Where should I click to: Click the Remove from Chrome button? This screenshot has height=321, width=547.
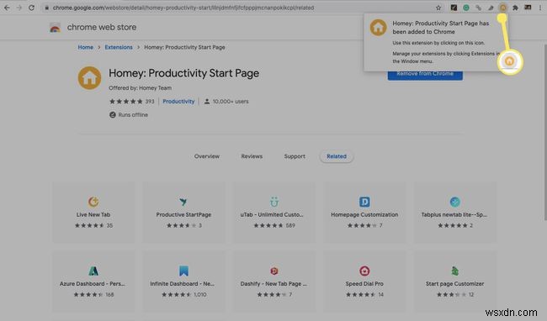[425, 75]
